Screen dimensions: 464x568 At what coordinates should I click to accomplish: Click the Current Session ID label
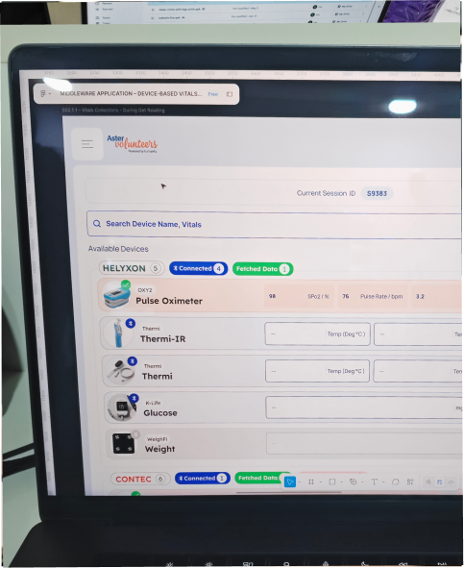click(326, 193)
